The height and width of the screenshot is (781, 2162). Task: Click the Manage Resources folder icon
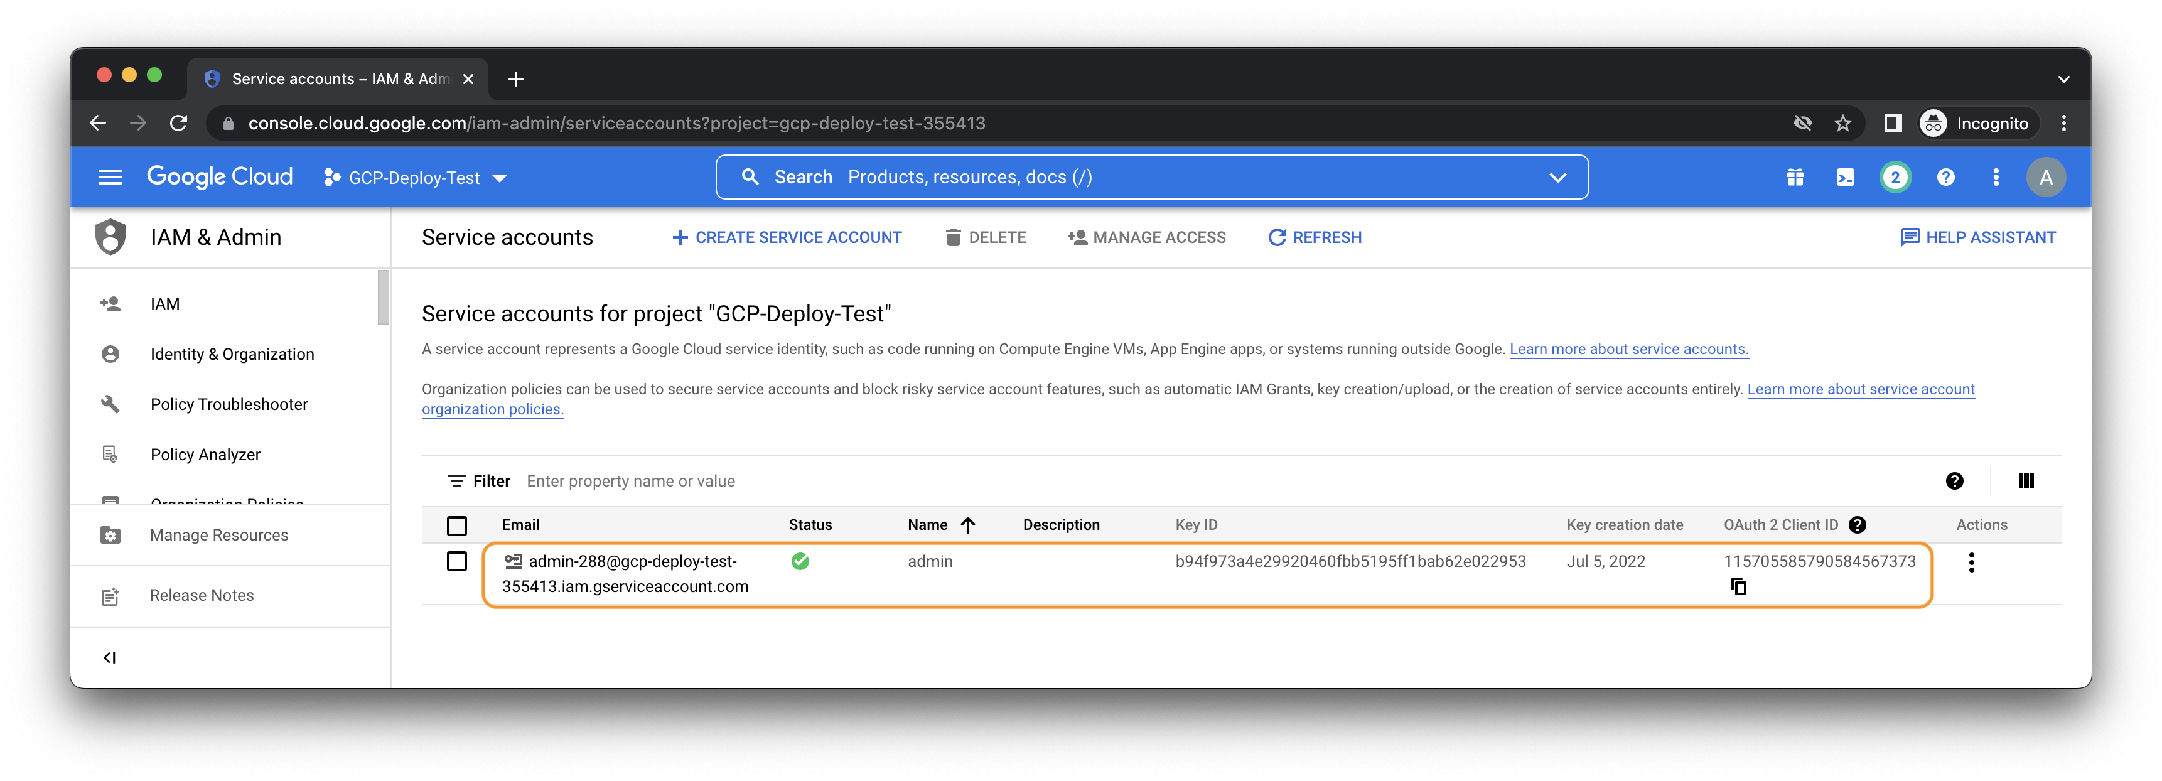(110, 534)
